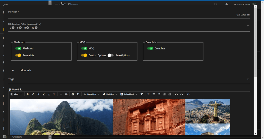
Task: Click the strikethrough icon
Action: point(38,94)
